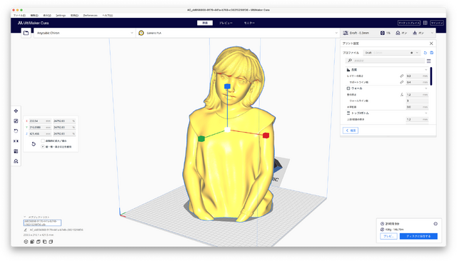Click the reset profile changes arrow icon
The height and width of the screenshot is (261, 457).
click(x=426, y=53)
